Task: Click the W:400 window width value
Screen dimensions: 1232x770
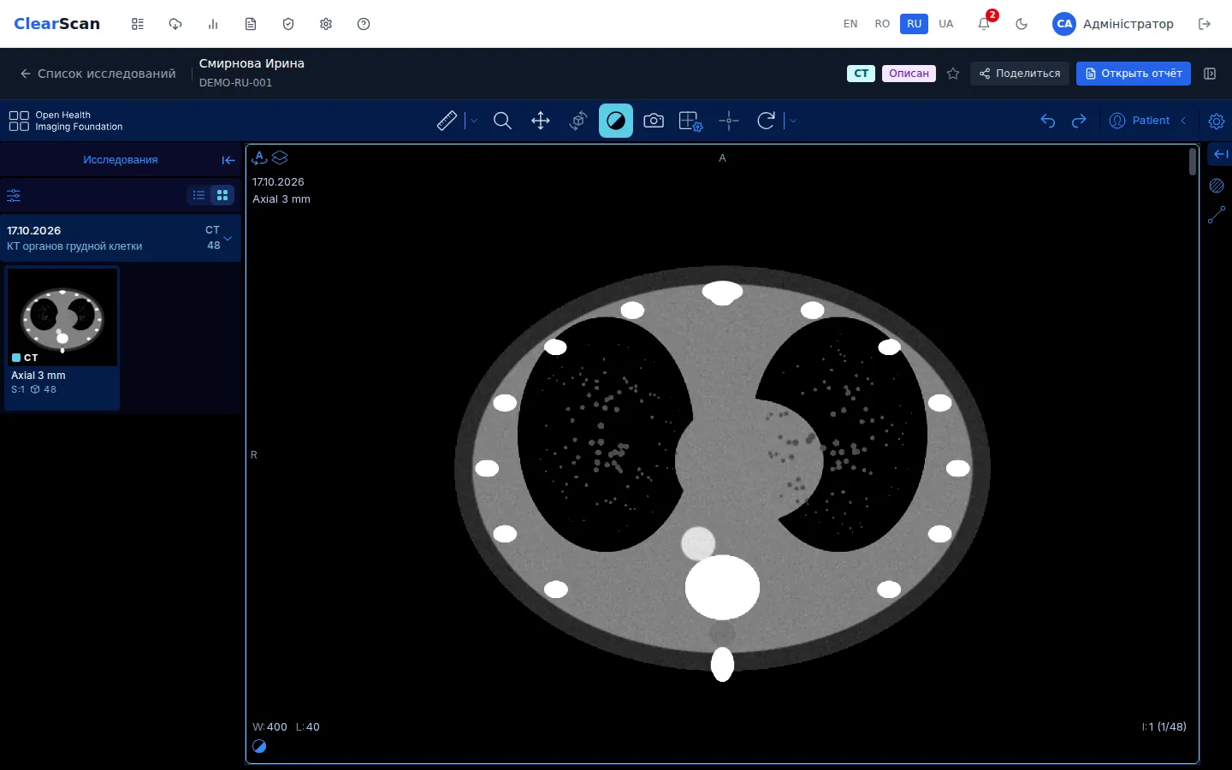Action: click(270, 727)
